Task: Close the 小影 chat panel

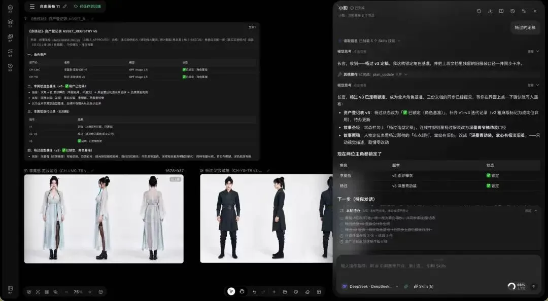Action: click(x=535, y=11)
